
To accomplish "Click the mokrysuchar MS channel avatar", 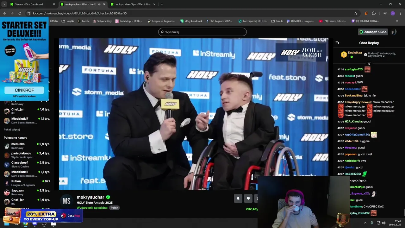I will click(x=66, y=201).
